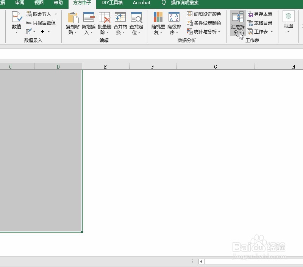Click the 只保留数值 button
The image size is (303, 267).
pyautogui.click(x=41, y=23)
